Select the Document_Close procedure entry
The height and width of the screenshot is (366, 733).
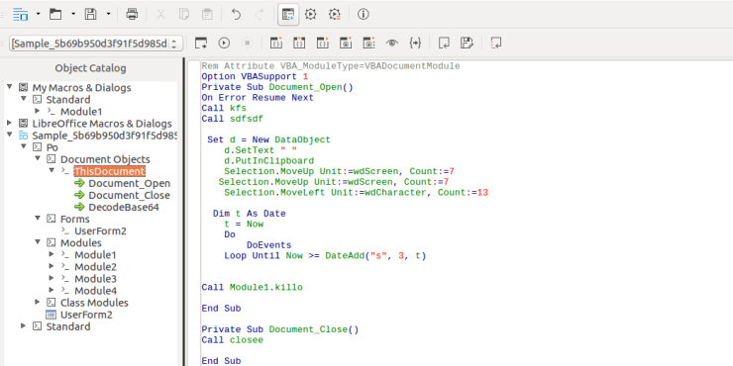coord(130,195)
